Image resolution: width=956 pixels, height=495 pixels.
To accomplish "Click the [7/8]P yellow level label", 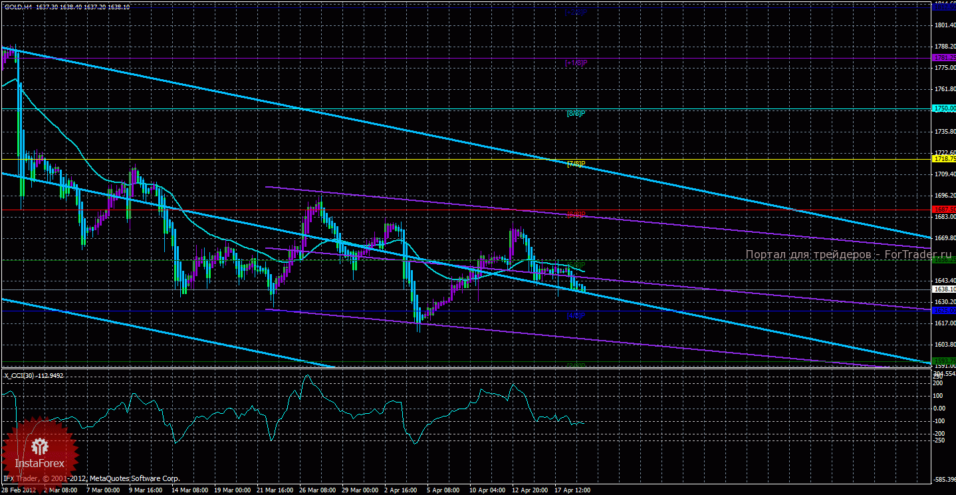I will click(x=576, y=164).
